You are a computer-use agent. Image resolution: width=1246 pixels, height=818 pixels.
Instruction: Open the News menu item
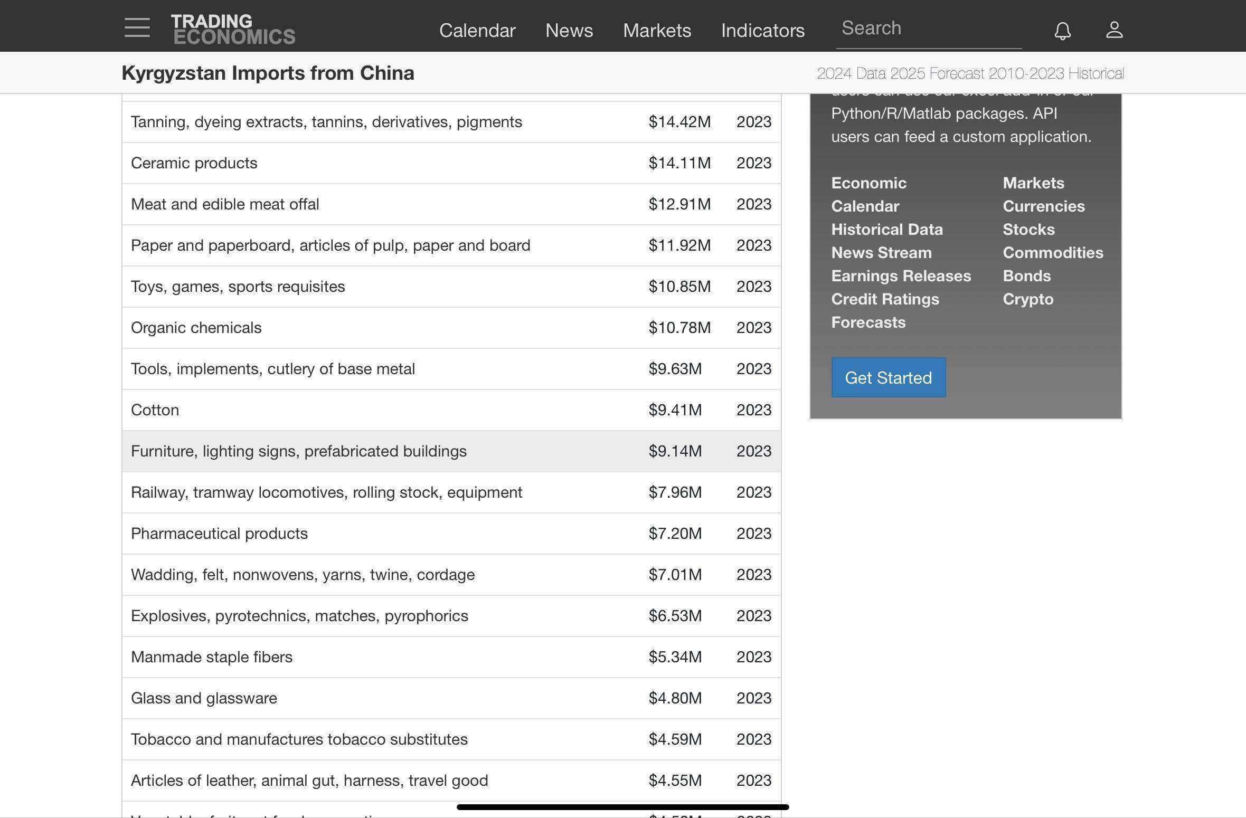pyautogui.click(x=569, y=31)
